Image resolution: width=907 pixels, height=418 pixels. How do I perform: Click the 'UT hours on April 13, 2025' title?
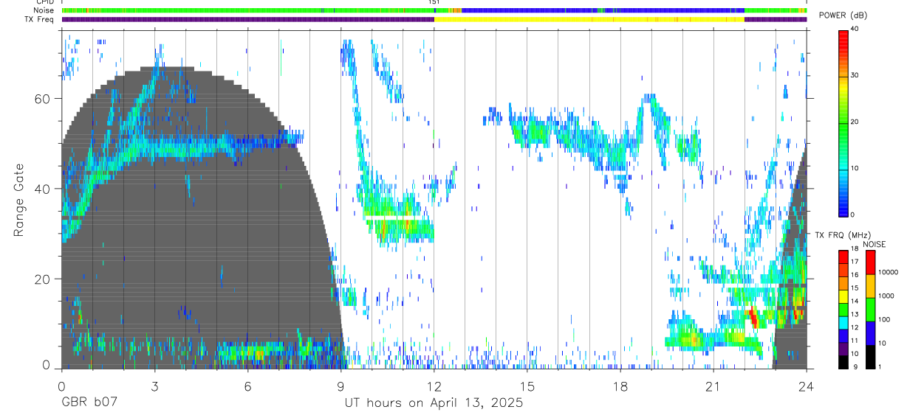pos(434,403)
